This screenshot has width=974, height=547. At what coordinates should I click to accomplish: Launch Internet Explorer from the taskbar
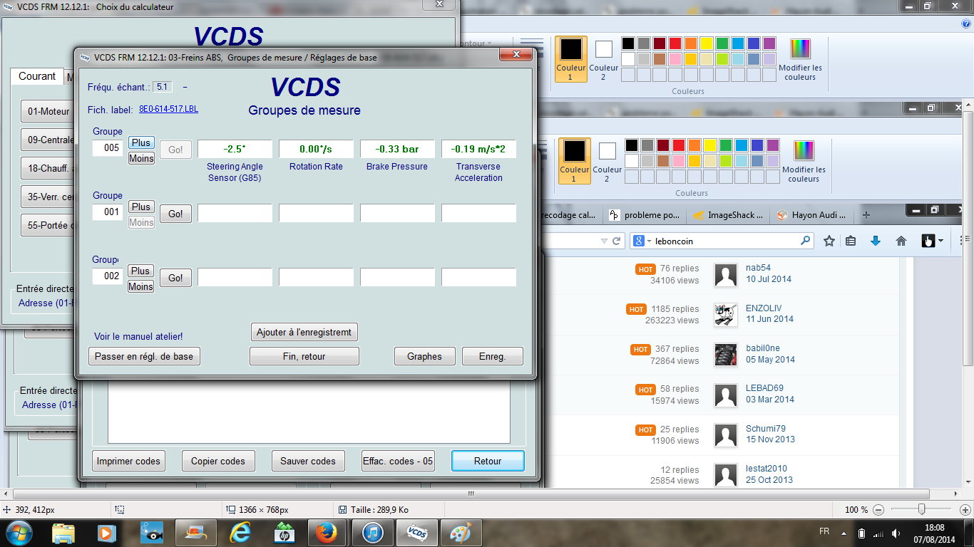tap(240, 532)
